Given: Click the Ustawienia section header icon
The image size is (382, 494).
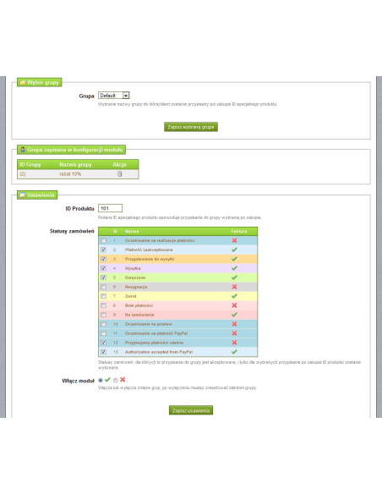Looking at the screenshot, I should pos(22,195).
